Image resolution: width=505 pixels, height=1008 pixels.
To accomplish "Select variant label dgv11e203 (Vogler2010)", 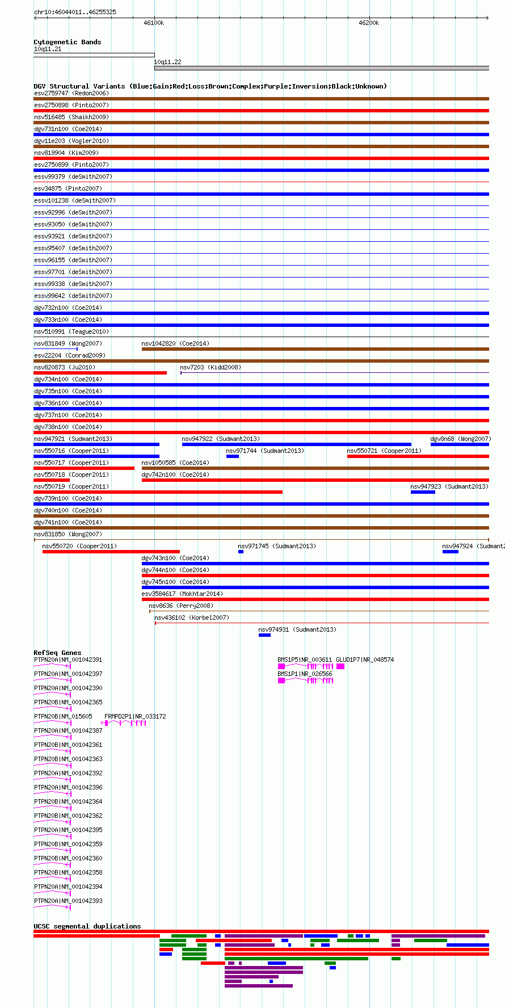I will (x=71, y=141).
